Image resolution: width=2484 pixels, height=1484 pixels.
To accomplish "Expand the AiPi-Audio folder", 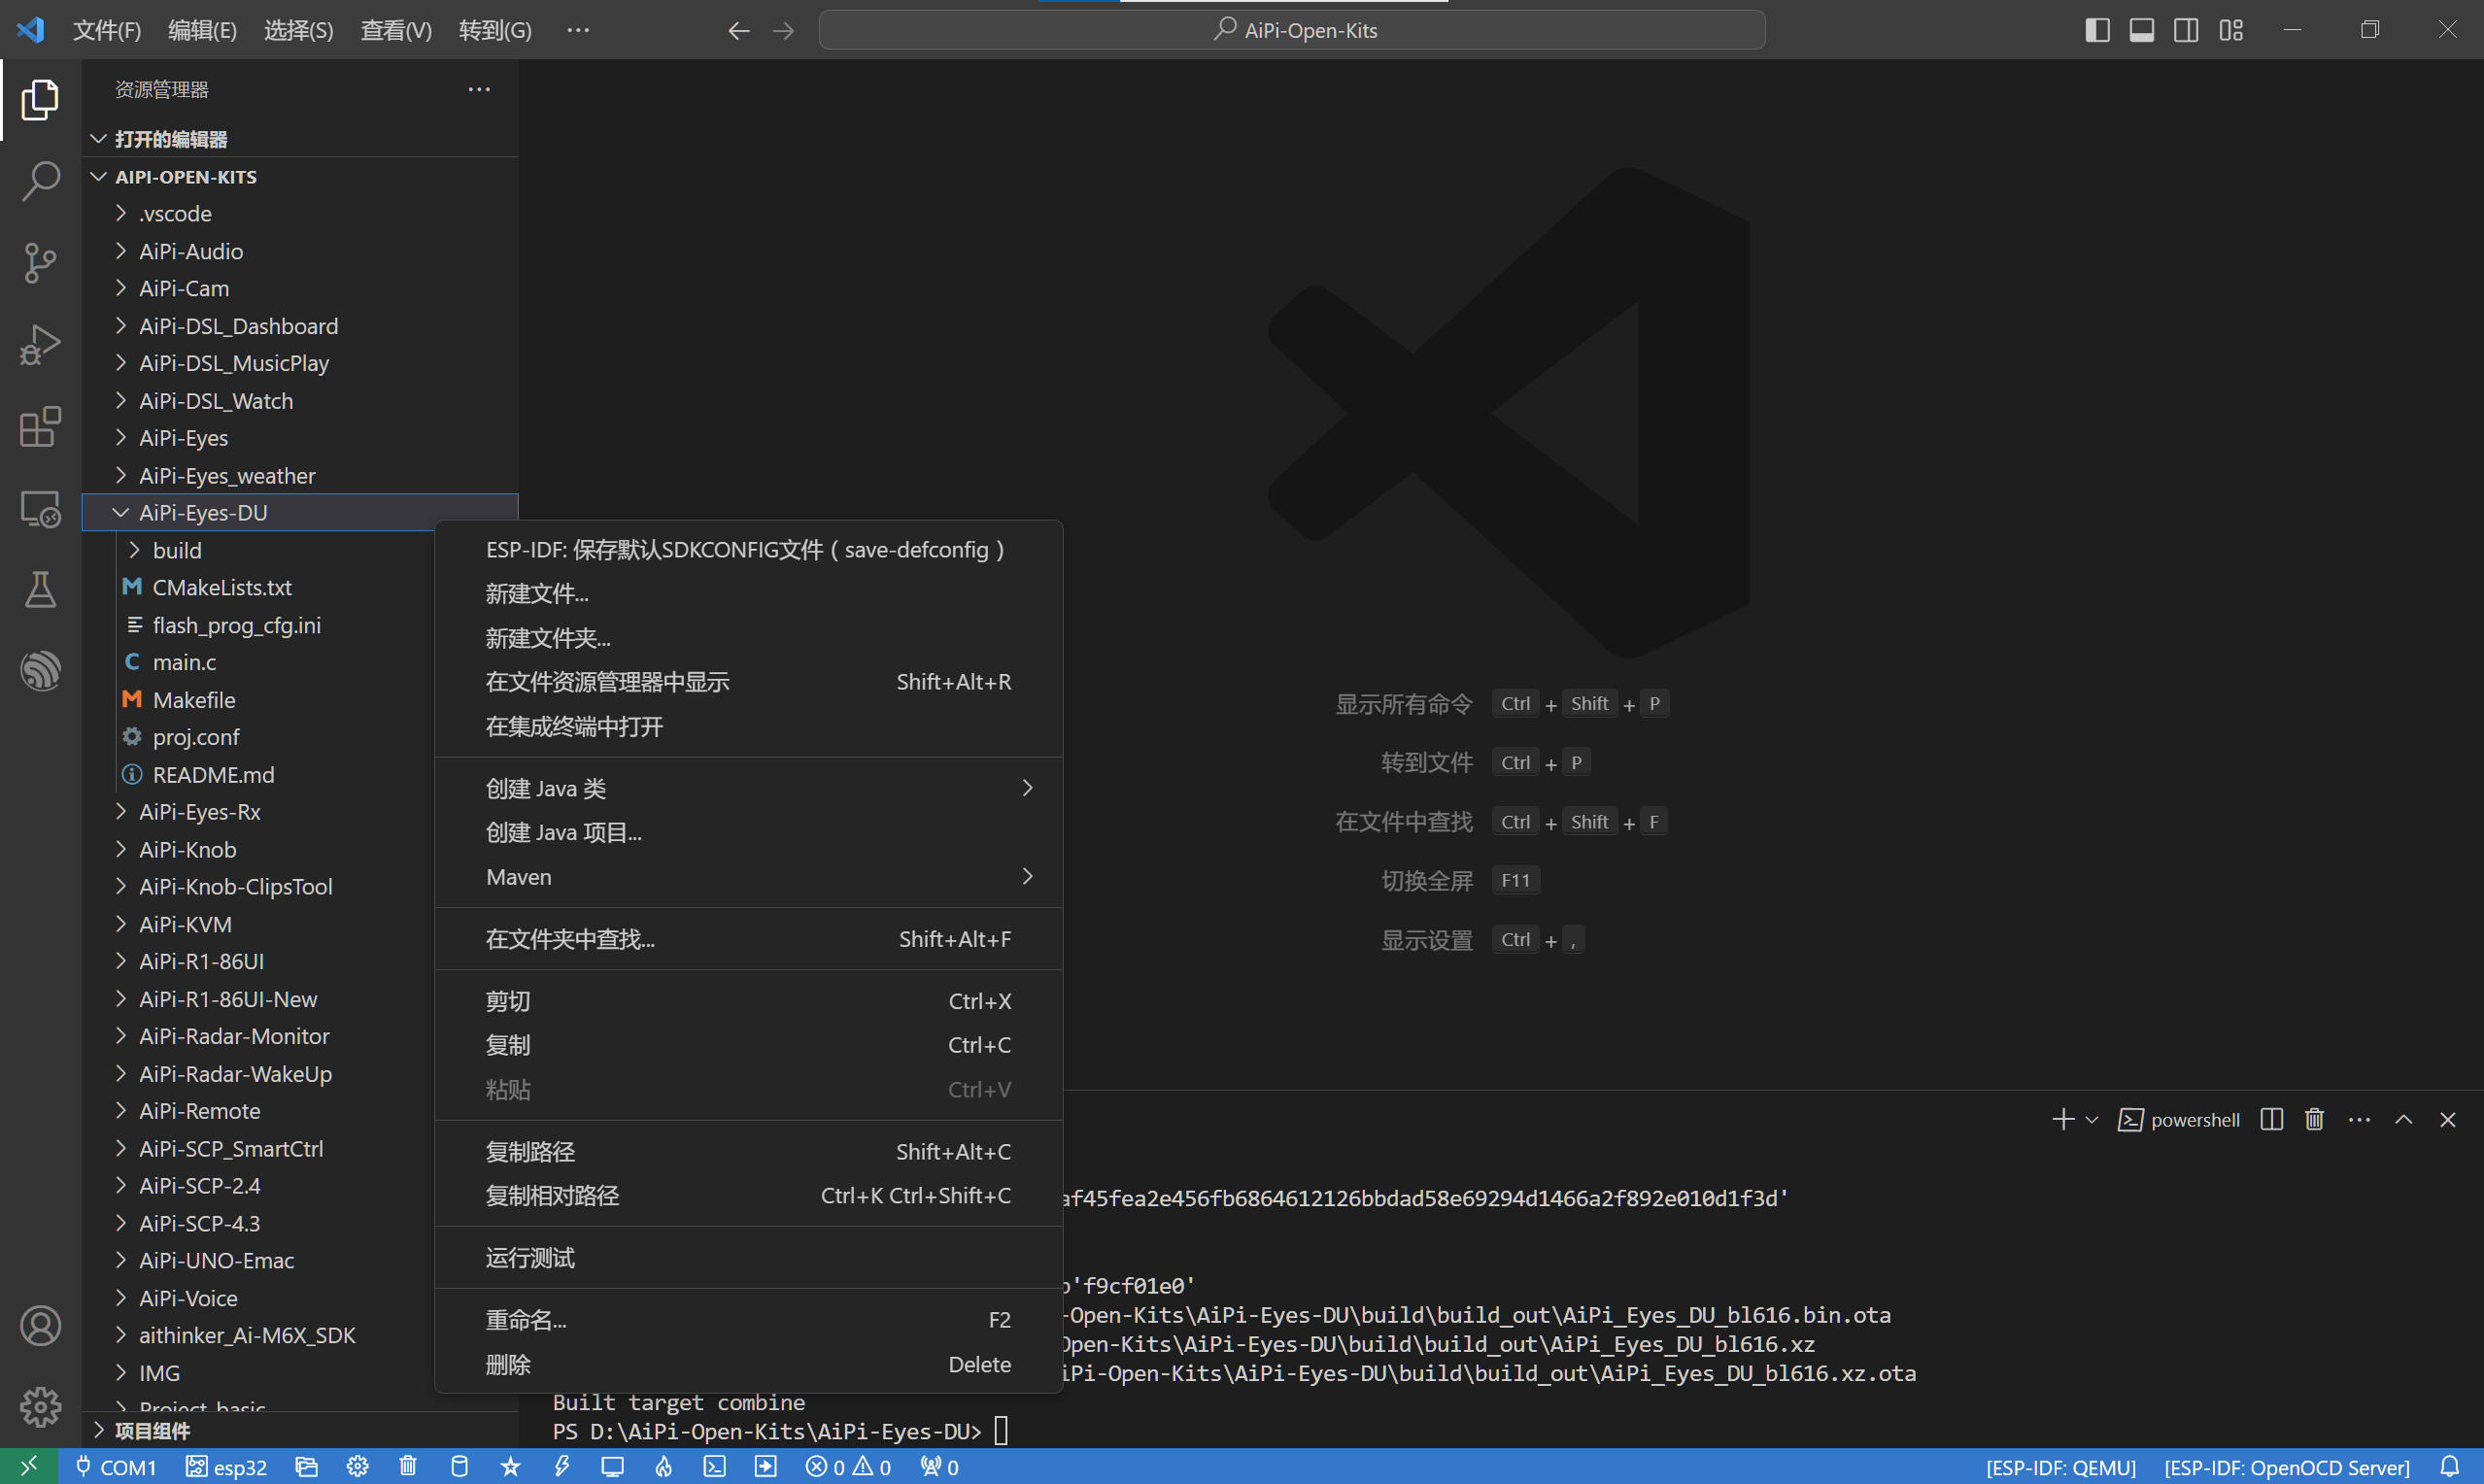I will (x=300, y=251).
